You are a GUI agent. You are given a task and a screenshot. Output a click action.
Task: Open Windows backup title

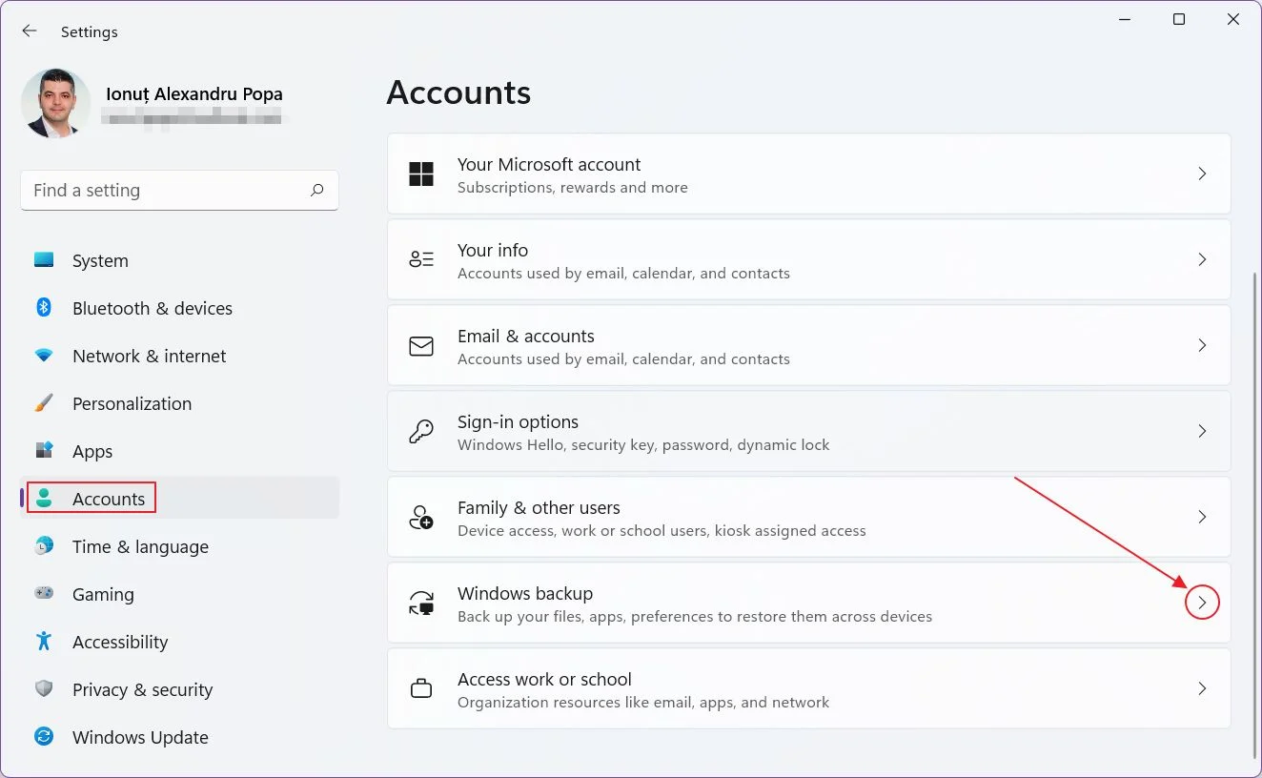pos(525,593)
